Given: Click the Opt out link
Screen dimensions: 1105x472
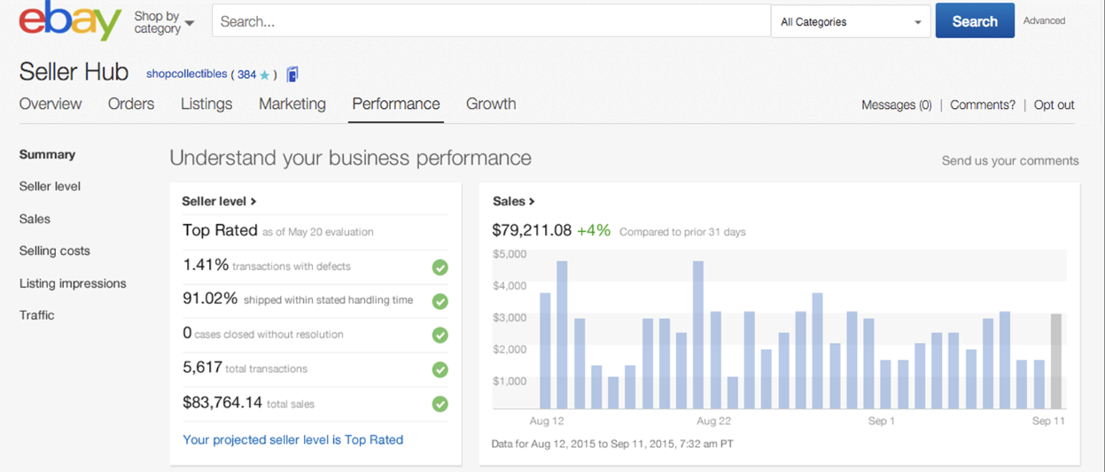Looking at the screenshot, I should 1054,104.
